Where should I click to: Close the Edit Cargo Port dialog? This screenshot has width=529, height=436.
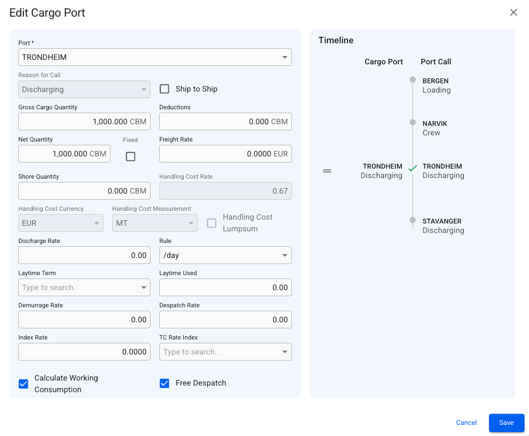513,13
